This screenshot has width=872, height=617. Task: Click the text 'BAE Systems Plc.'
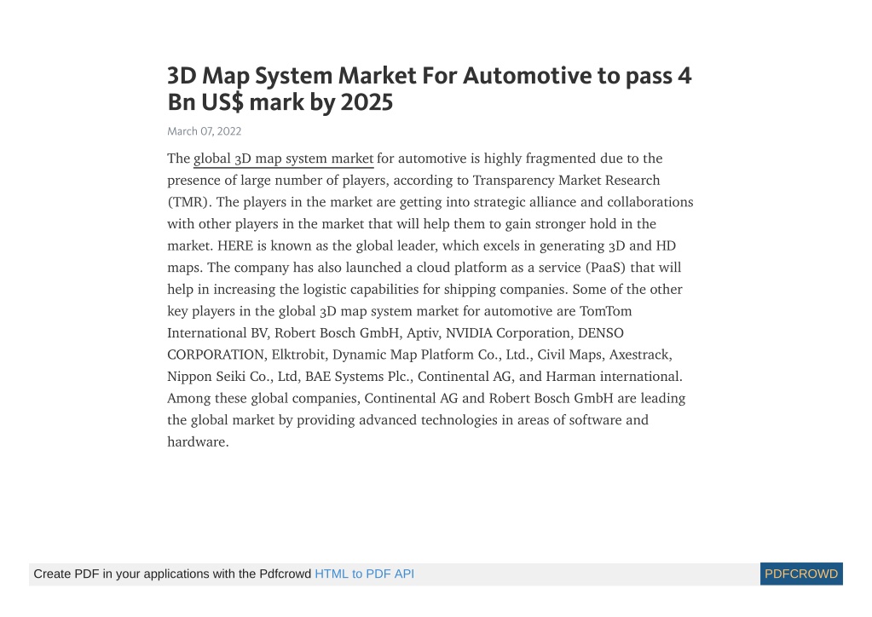(358, 377)
